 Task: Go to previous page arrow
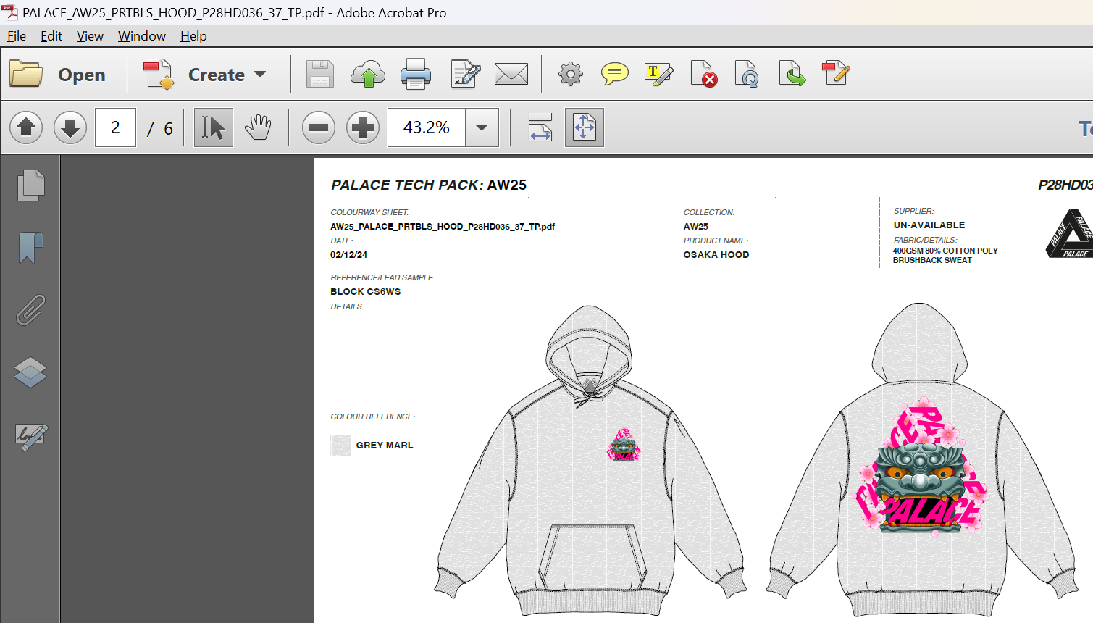click(26, 127)
